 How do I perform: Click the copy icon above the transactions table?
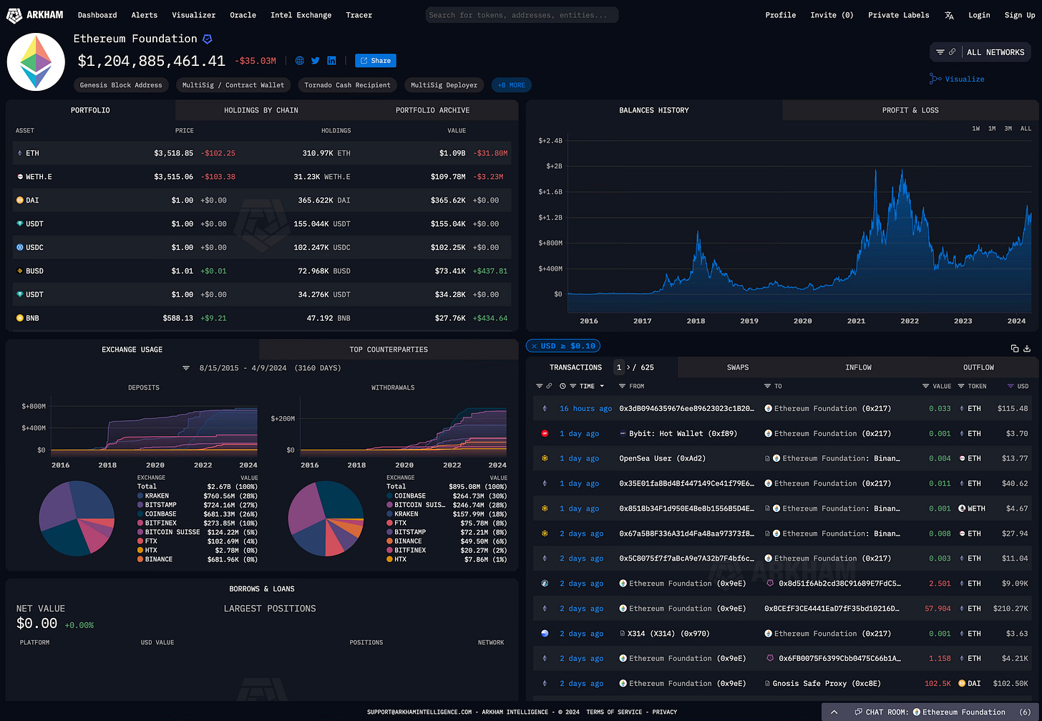pos(1015,349)
